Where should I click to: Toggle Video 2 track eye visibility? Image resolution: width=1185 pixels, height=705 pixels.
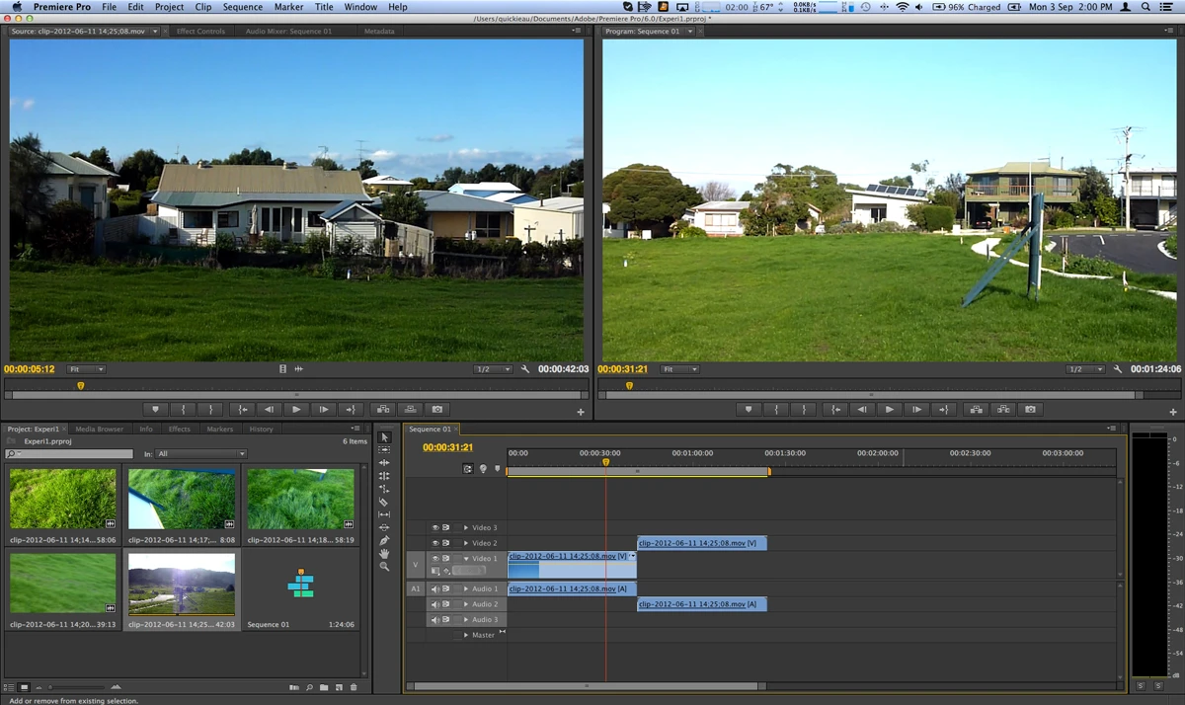[x=434, y=543]
